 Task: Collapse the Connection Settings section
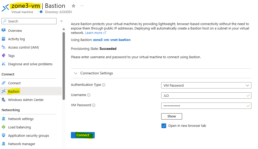pos(76,73)
